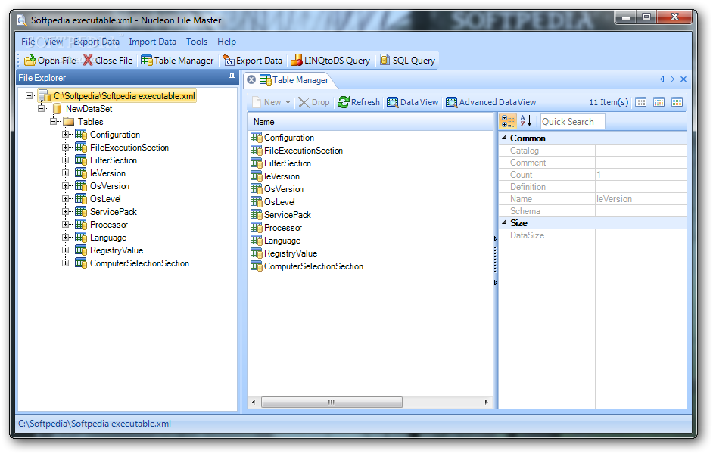713x454 pixels.
Task: Click the splitter collapse arrow above dots
Action: (495, 238)
